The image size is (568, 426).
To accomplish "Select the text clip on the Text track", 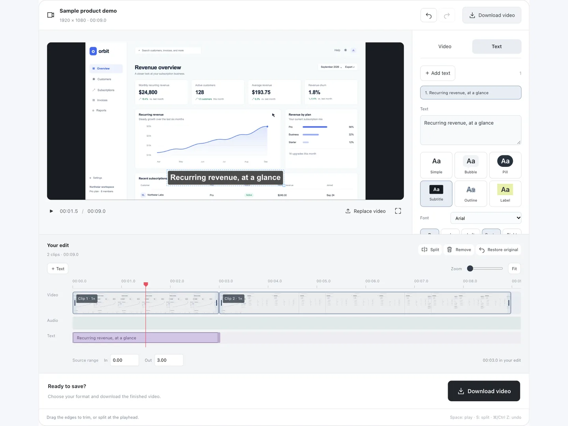I will pyautogui.click(x=146, y=338).
